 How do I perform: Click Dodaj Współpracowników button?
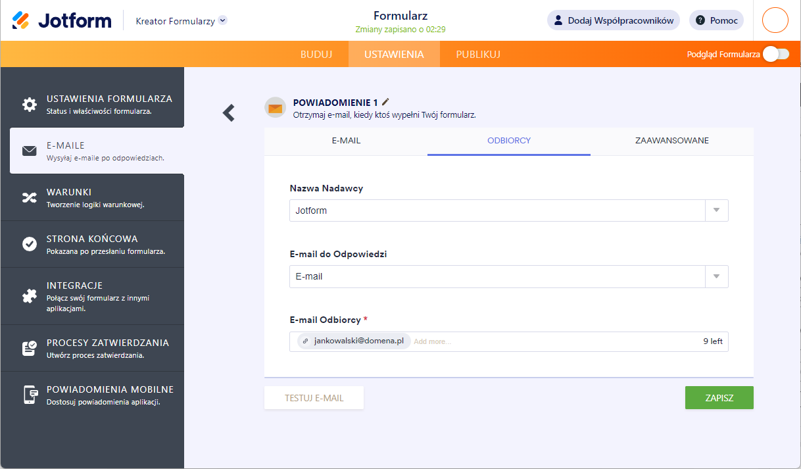(x=613, y=20)
